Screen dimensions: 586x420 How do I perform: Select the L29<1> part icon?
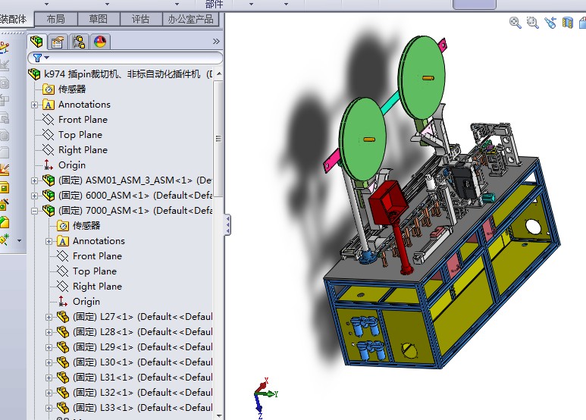pos(63,347)
